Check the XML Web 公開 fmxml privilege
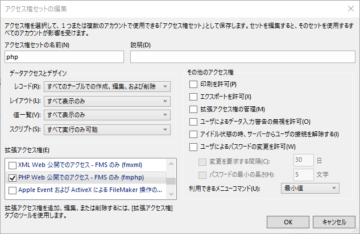Image resolution: width=360 pixels, height=234 pixels. pos(13,165)
